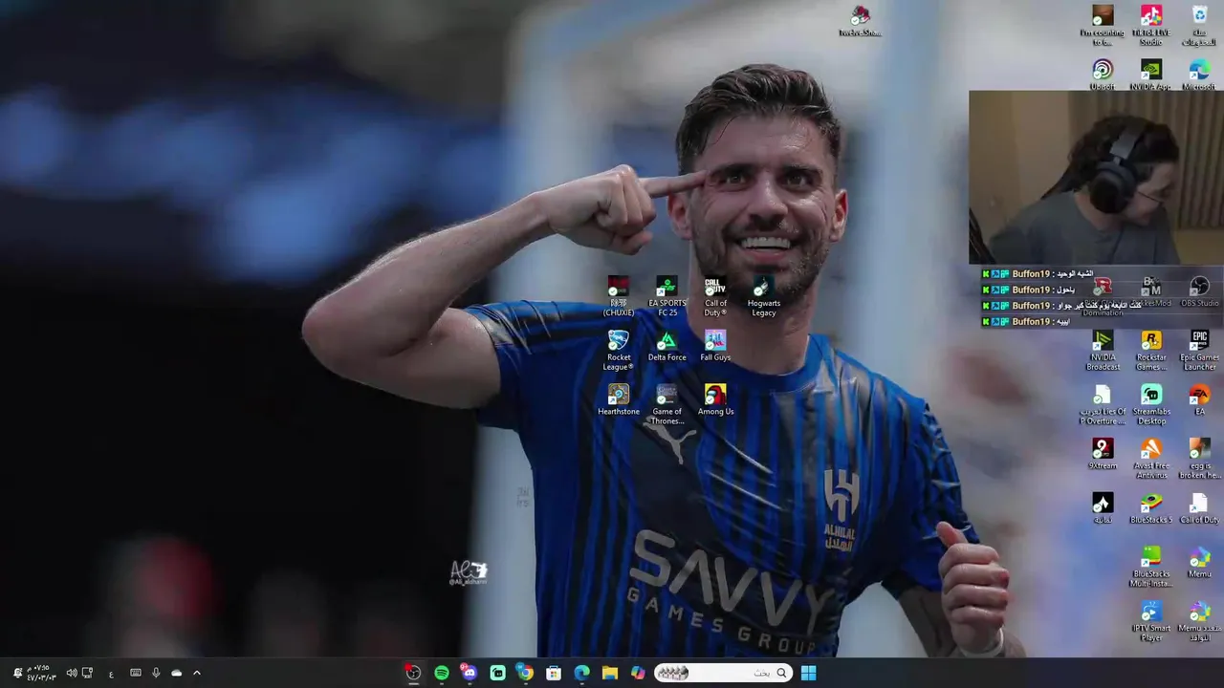The width and height of the screenshot is (1224, 688).
Task: Open the NVIDIA Broadcast shortcut
Action: 1103,352
